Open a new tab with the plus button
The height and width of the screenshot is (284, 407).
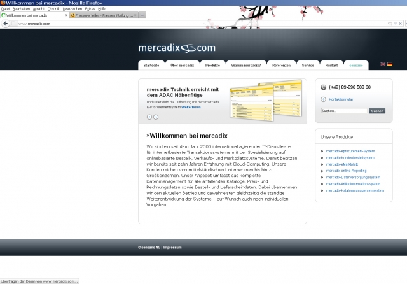pyautogui.click(x=142, y=15)
